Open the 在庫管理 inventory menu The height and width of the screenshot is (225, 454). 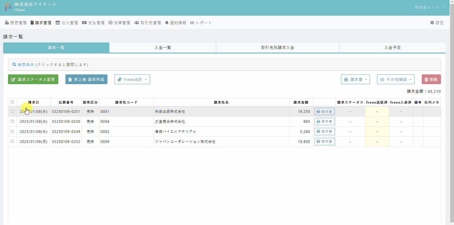click(119, 23)
